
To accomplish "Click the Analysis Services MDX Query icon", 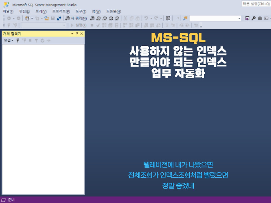I will click(x=99, y=18).
